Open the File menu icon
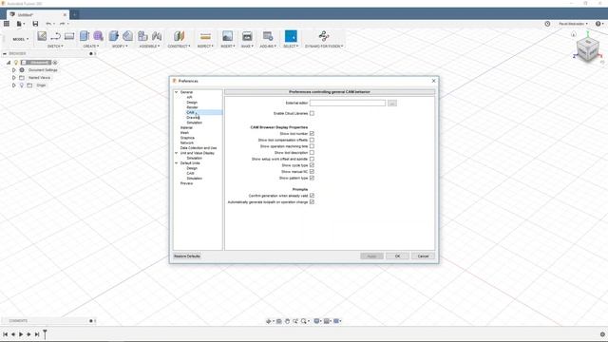 pyautogui.click(x=20, y=24)
